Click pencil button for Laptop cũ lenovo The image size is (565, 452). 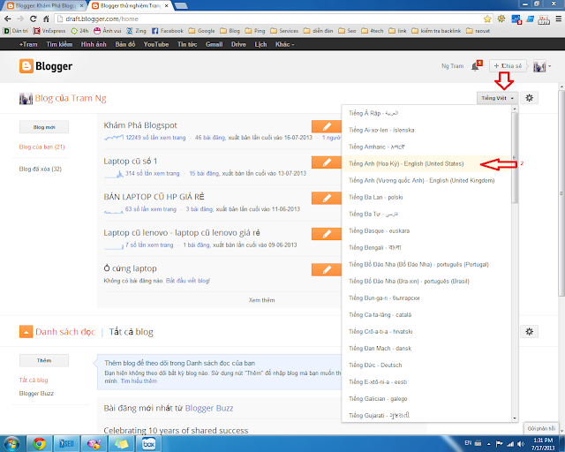coord(327,234)
